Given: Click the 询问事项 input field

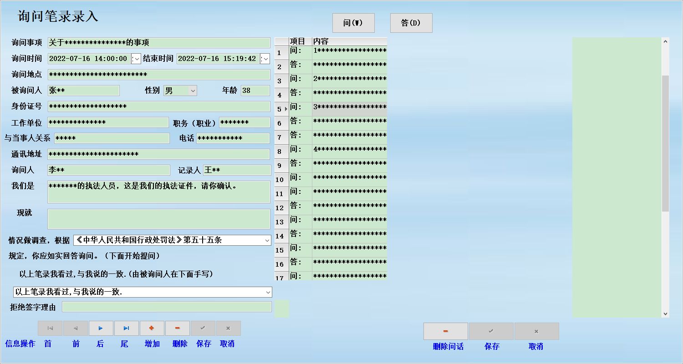Looking at the screenshot, I should (159, 43).
